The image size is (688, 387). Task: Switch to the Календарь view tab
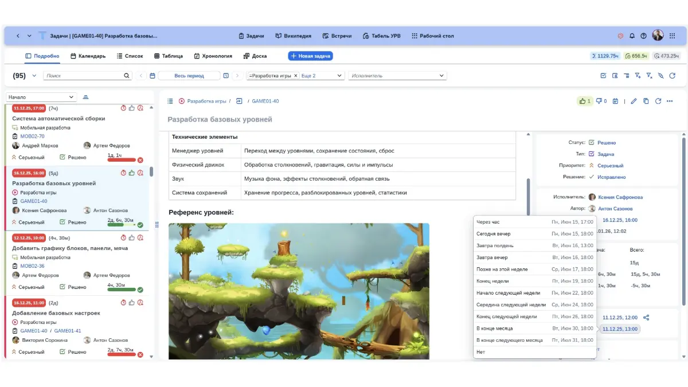point(88,56)
